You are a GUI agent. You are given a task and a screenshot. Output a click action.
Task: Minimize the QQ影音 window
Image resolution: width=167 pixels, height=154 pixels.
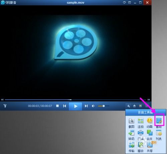pos(135,3)
